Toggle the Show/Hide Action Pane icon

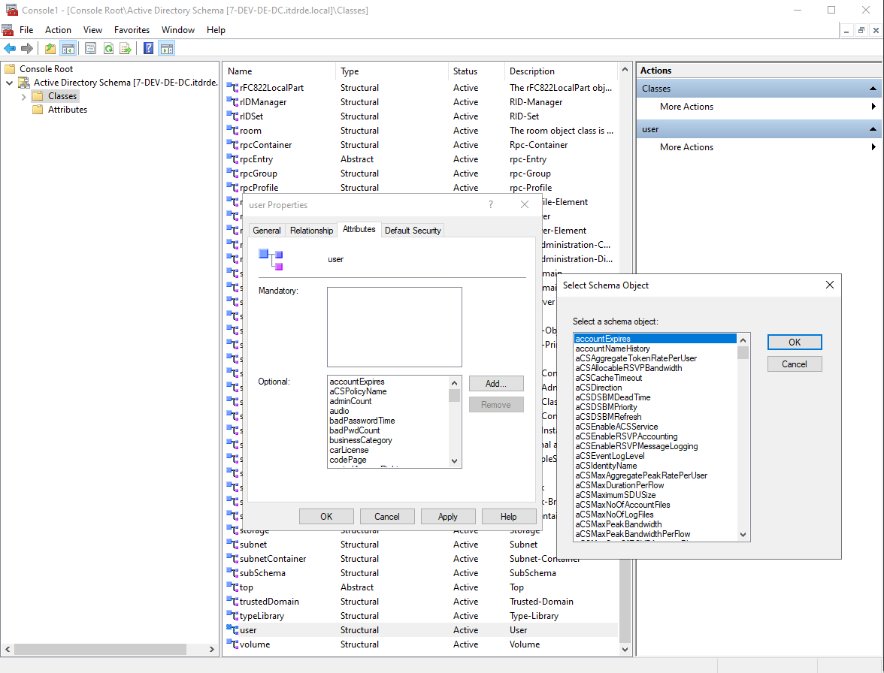(167, 48)
